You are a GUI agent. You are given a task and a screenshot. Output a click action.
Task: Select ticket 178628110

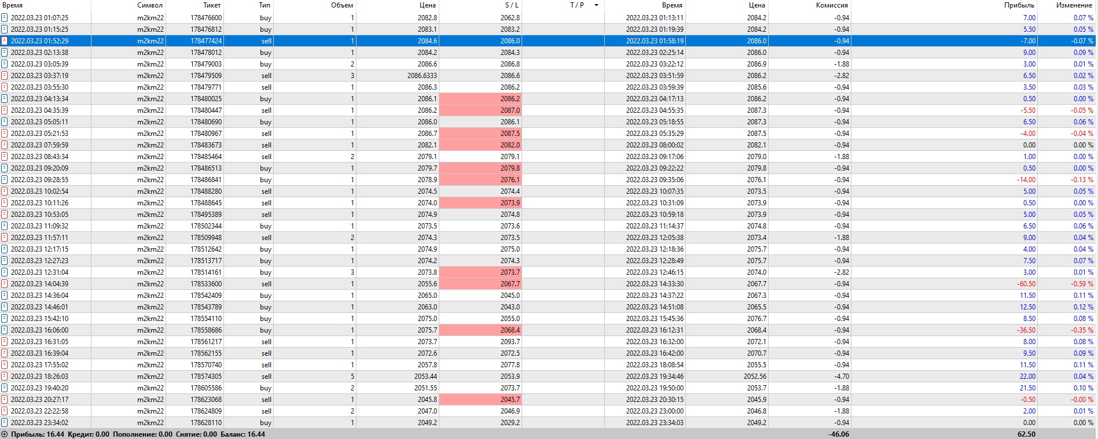pos(206,423)
